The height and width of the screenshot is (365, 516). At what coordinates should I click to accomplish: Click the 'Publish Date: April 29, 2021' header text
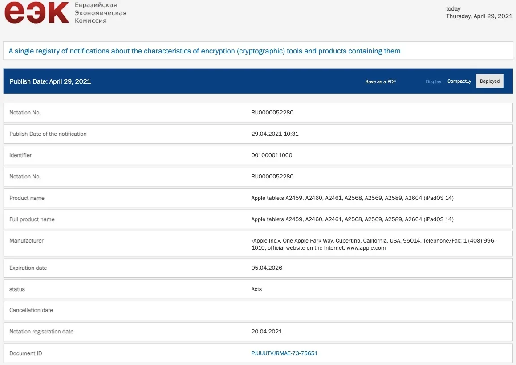(x=50, y=81)
